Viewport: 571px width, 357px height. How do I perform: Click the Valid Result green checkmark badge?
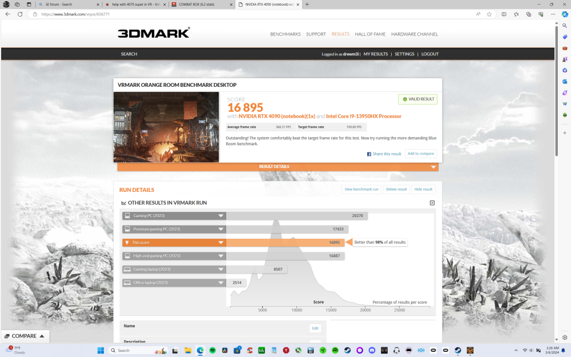pos(417,99)
